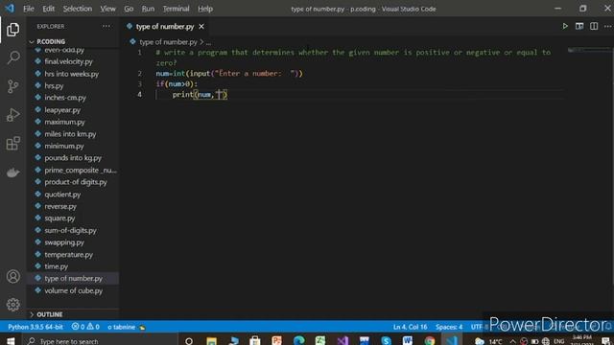
Task: Click the Split Editor Right icon
Action: point(594,26)
